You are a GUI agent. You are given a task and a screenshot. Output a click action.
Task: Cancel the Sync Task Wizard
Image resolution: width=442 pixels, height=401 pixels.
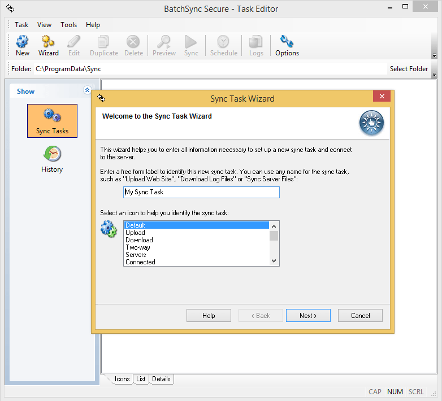pyautogui.click(x=360, y=315)
